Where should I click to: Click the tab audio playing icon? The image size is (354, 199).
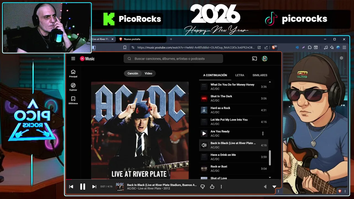[x=297, y=48]
